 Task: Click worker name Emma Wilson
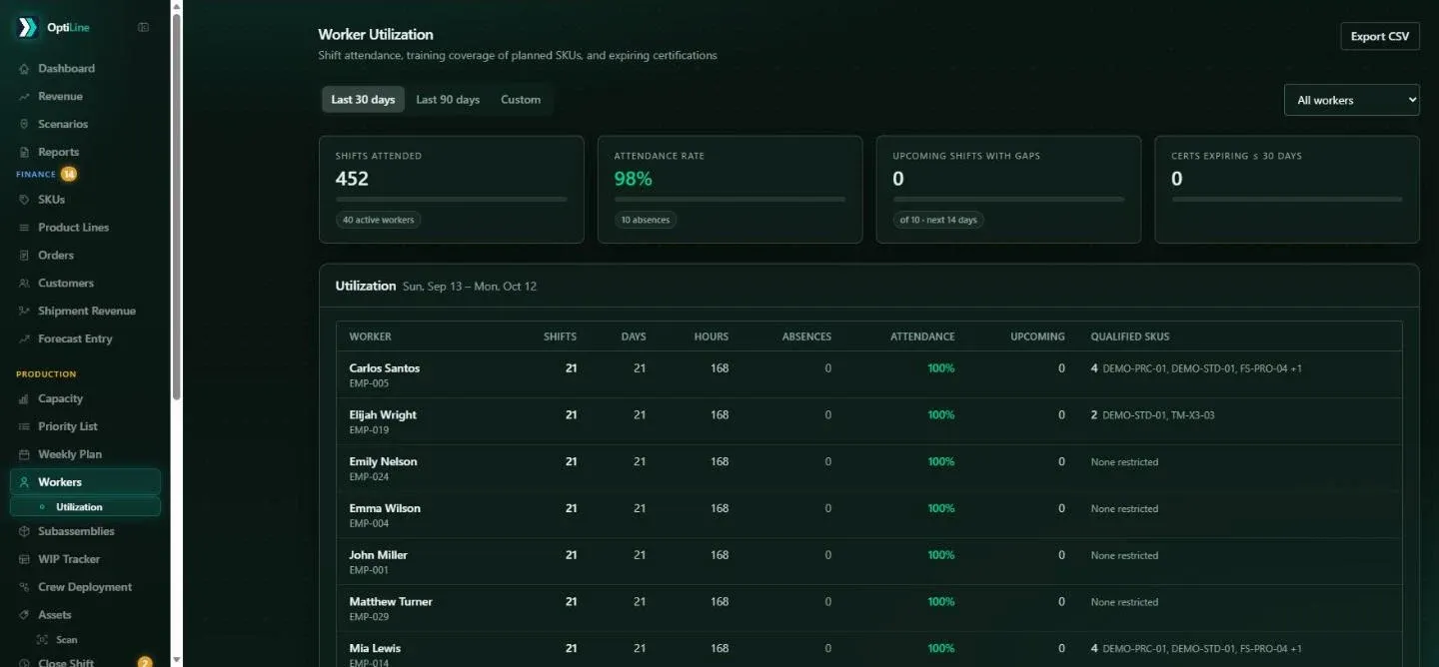(x=385, y=508)
